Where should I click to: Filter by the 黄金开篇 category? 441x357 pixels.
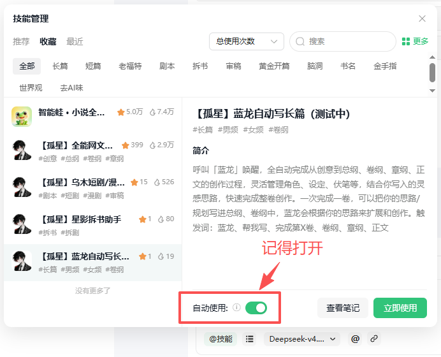tap(274, 66)
